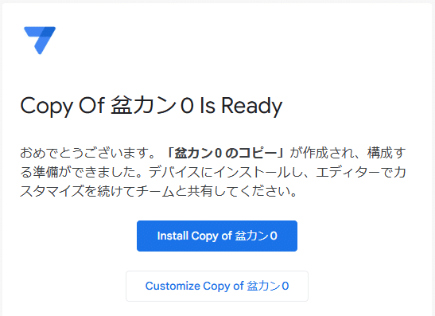Open Customize Copy of 盆カン0

[217, 286]
